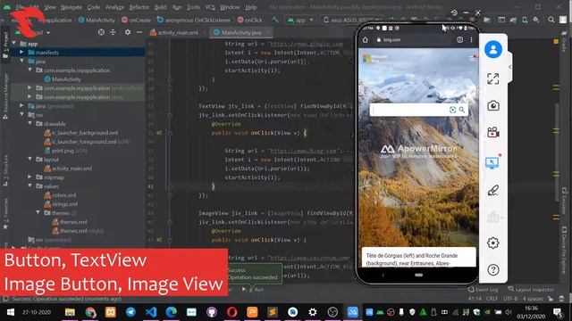Take a screenshot with ApowerMirror camera icon

[x=493, y=105]
